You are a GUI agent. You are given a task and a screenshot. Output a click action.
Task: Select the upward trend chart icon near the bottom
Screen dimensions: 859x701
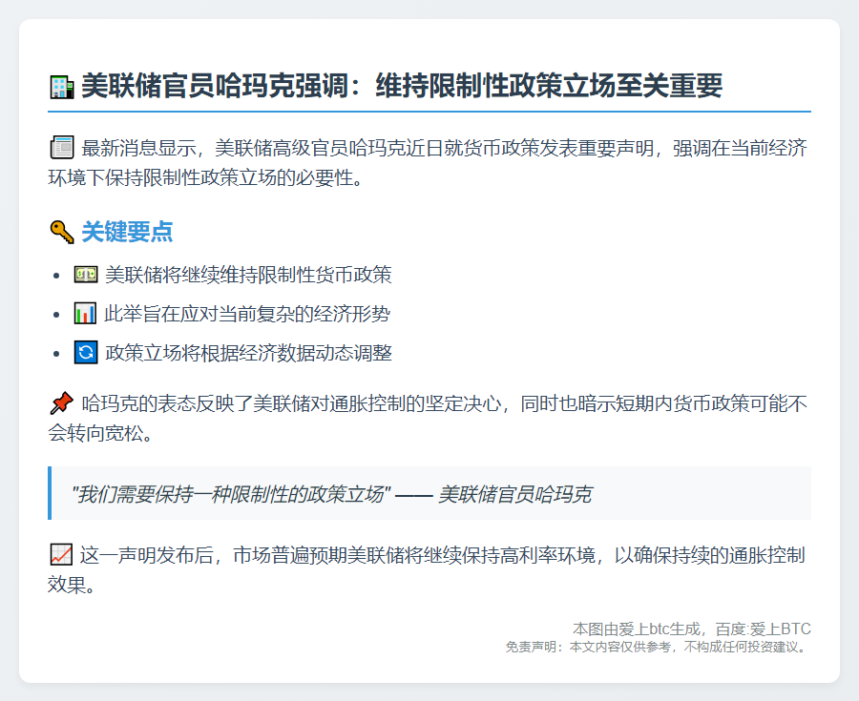(x=61, y=555)
